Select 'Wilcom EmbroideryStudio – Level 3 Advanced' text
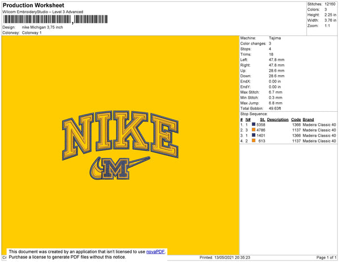The width and height of the screenshot is (339, 262). pos(43,12)
